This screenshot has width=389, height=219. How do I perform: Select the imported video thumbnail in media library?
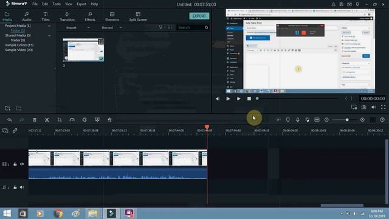coord(83,50)
